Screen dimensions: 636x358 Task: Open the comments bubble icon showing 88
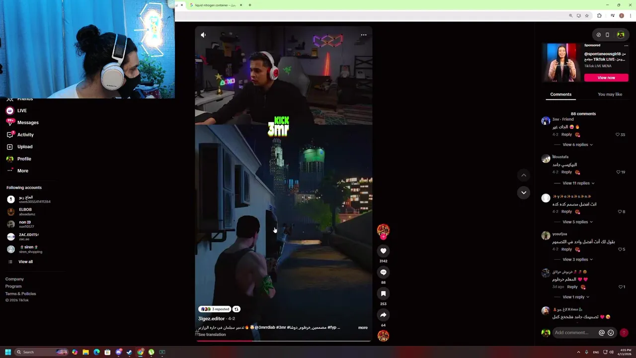click(x=383, y=272)
